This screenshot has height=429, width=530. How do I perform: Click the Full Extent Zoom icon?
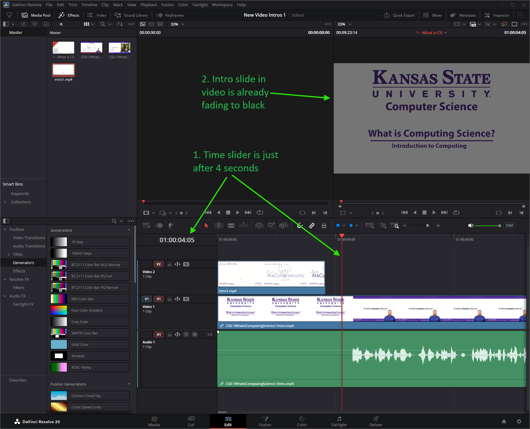[369, 226]
